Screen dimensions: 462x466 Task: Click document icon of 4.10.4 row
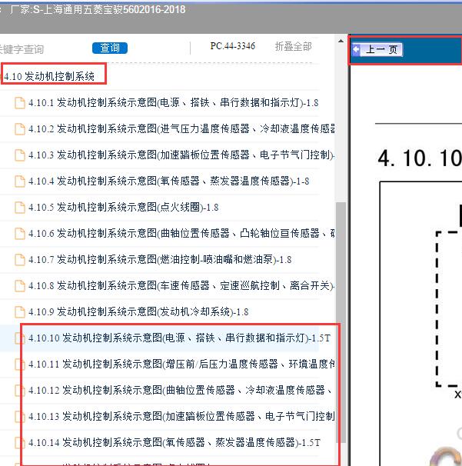tap(20, 181)
